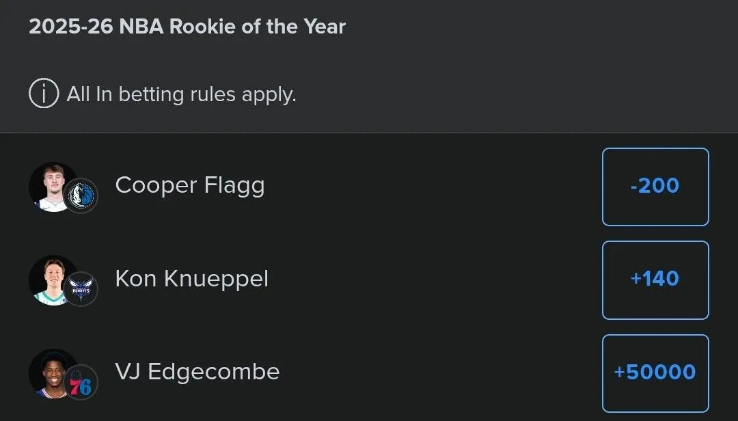Click the info icon beside betting rules
738x421 pixels.
44,94
